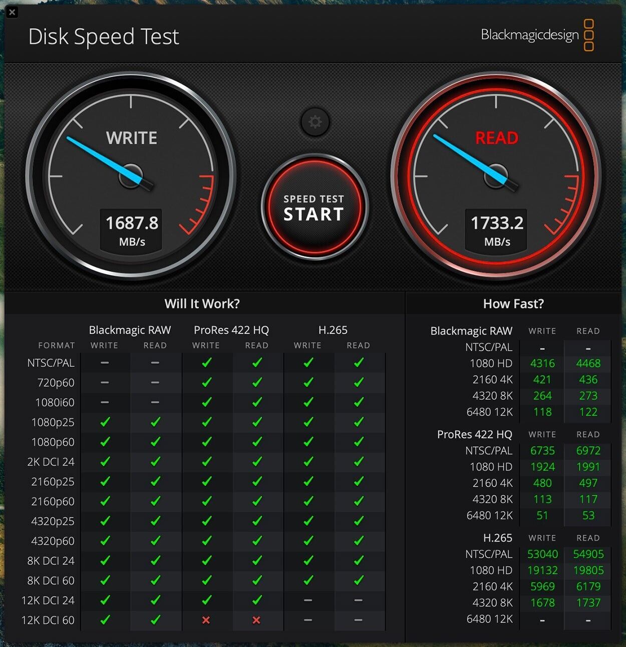Click Blackmagic RAW write checkmark for 2160p60
This screenshot has width=626, height=647.
click(x=105, y=501)
